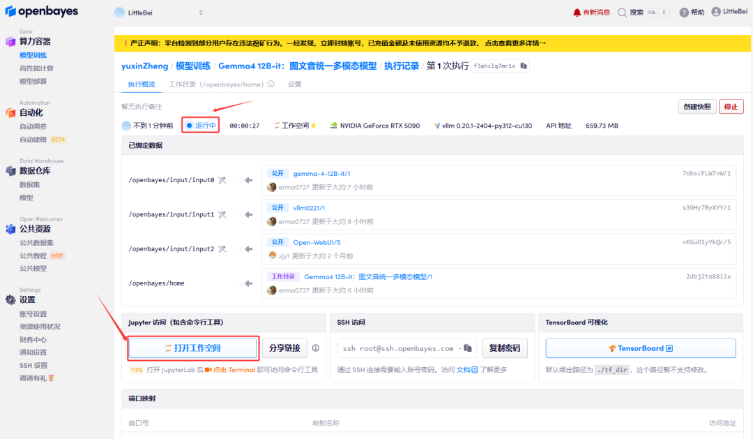
Task: Copy the SSH command with clipboard icon
Action: point(468,348)
